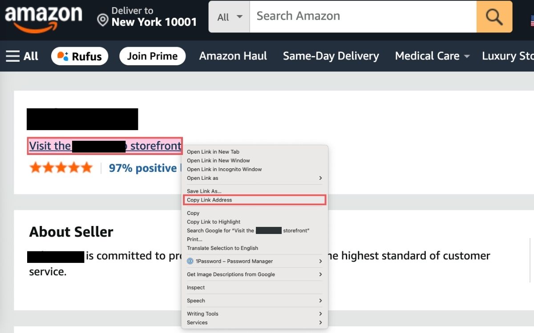Expand the Medical Care dropdown arrow
The image size is (534, 333).
pos(467,56)
